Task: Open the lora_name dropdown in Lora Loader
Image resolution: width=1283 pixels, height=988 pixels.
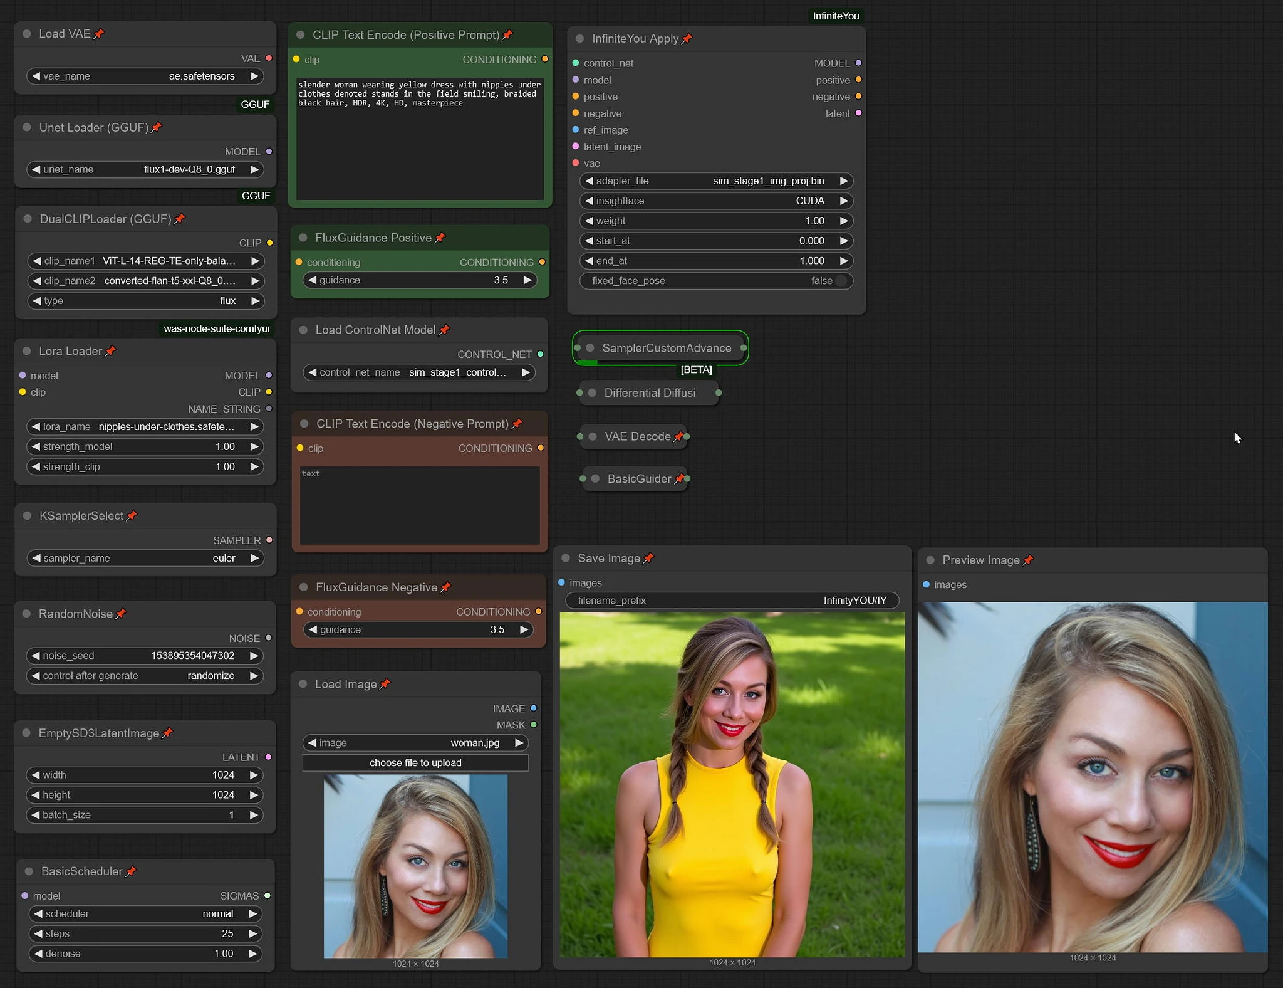Action: click(145, 427)
